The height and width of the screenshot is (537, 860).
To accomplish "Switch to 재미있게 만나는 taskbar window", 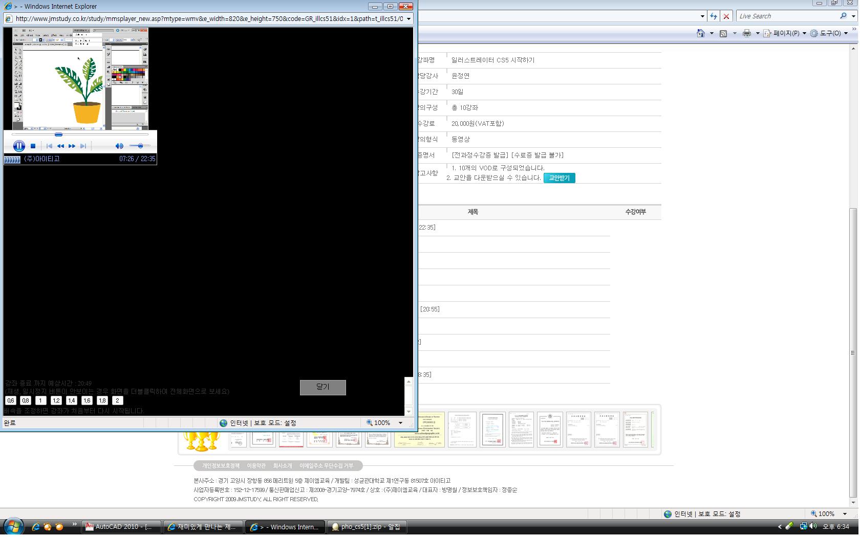I will pyautogui.click(x=203, y=527).
